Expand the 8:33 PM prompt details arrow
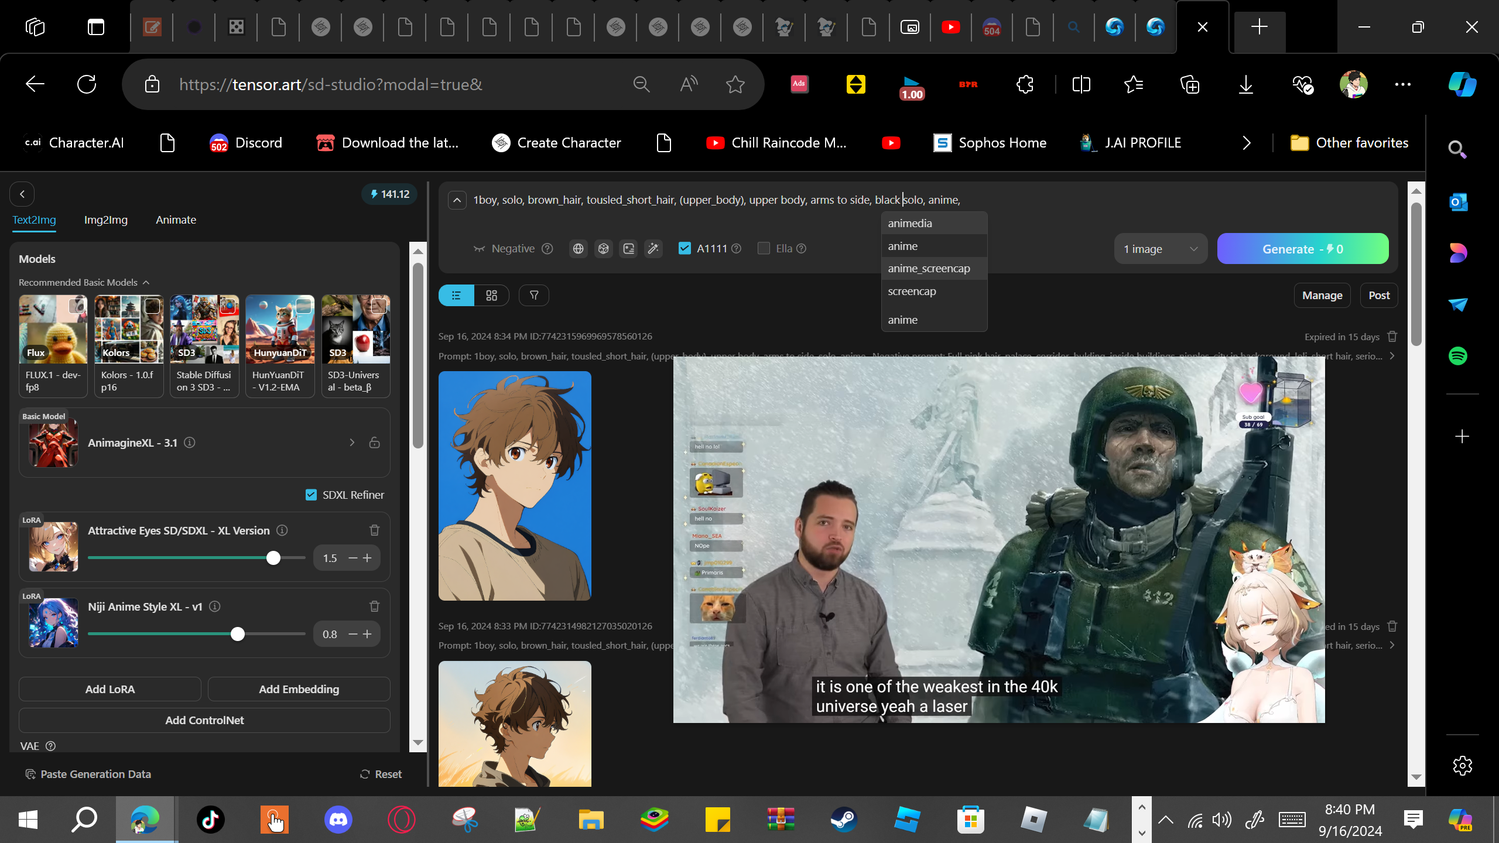This screenshot has width=1499, height=843. point(1392,645)
